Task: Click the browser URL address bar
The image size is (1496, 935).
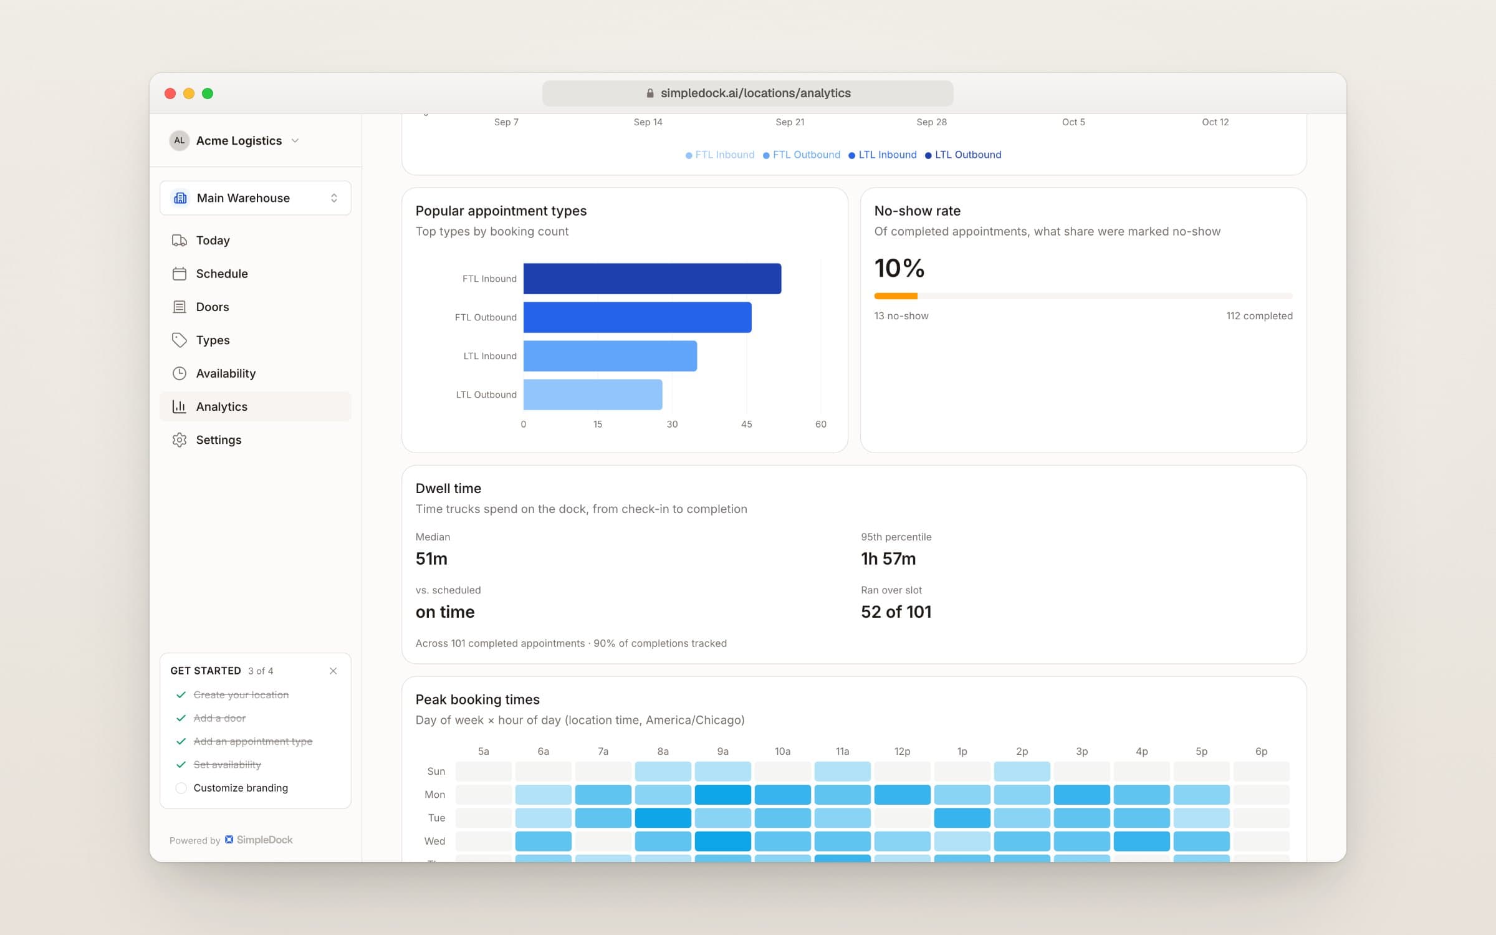Action: click(x=747, y=93)
